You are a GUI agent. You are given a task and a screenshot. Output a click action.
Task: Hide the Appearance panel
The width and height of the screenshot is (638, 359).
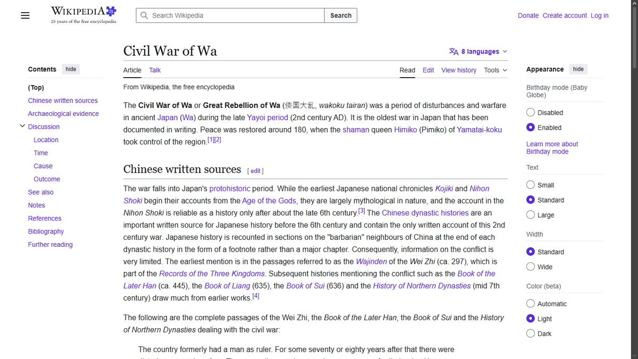coord(578,69)
